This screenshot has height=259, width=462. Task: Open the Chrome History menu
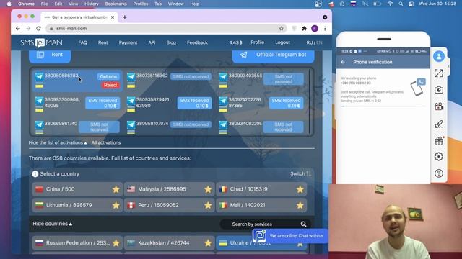(x=92, y=4)
